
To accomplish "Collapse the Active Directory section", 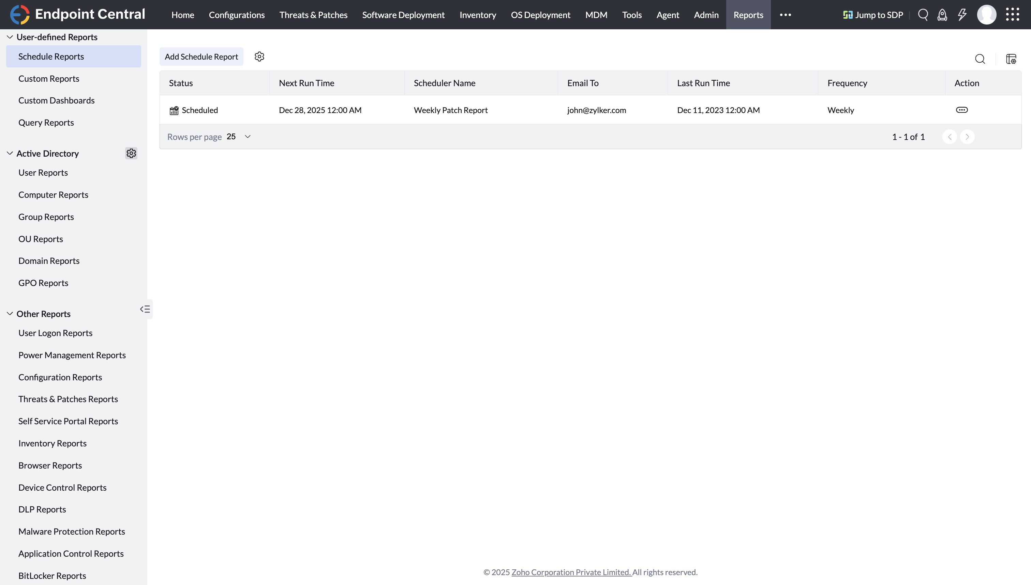I will point(10,154).
